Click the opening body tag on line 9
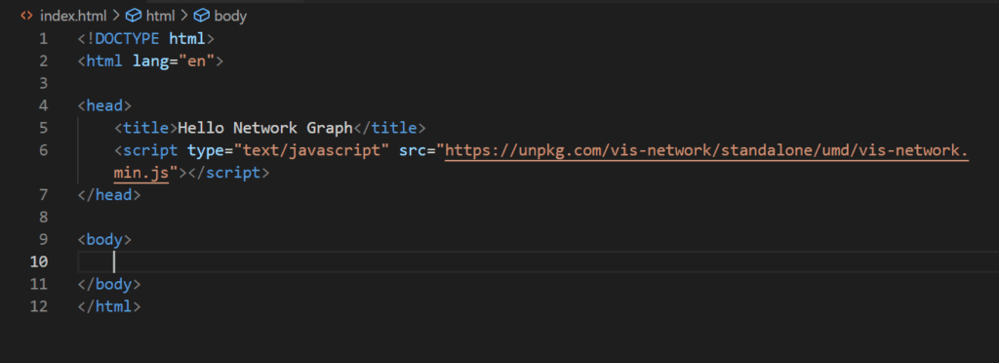This screenshot has height=363, width=999. [x=104, y=239]
